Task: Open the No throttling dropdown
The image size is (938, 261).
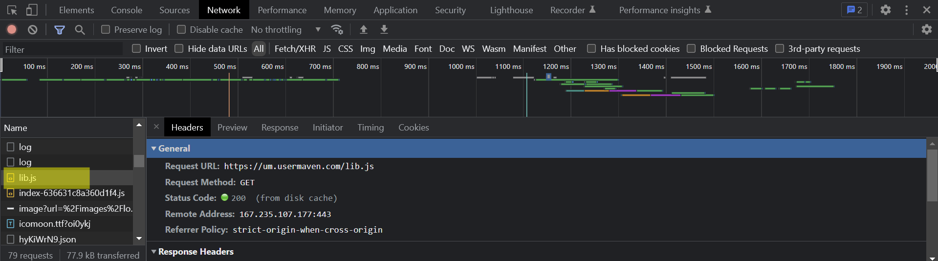Action: tap(285, 30)
